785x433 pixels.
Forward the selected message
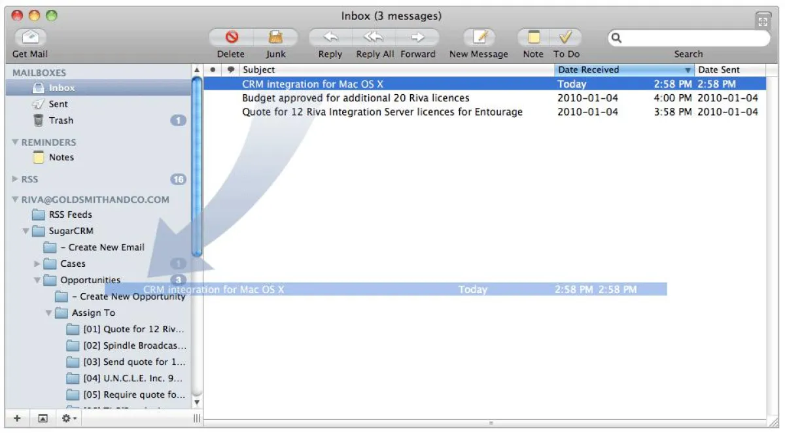(417, 37)
